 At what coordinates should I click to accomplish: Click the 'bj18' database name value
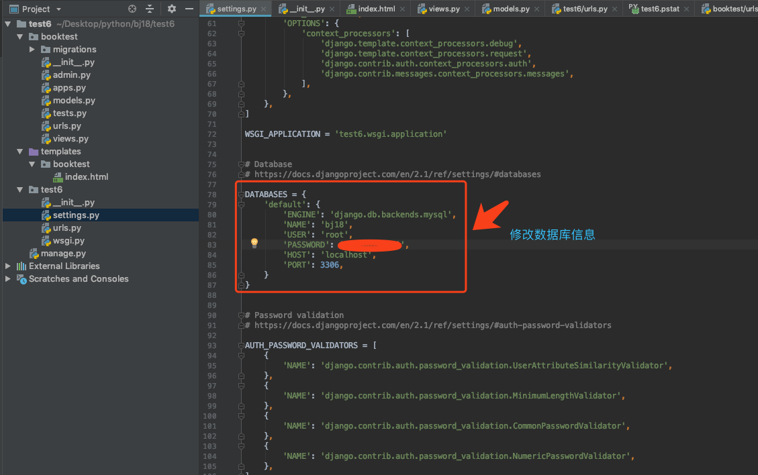[334, 225]
